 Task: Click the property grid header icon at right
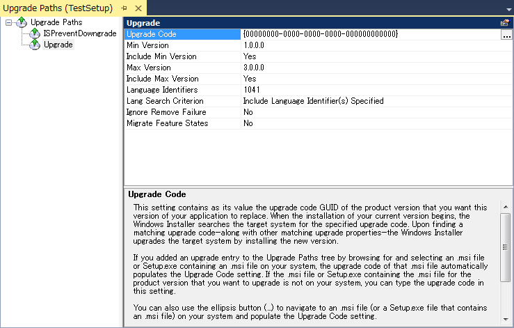click(x=504, y=23)
